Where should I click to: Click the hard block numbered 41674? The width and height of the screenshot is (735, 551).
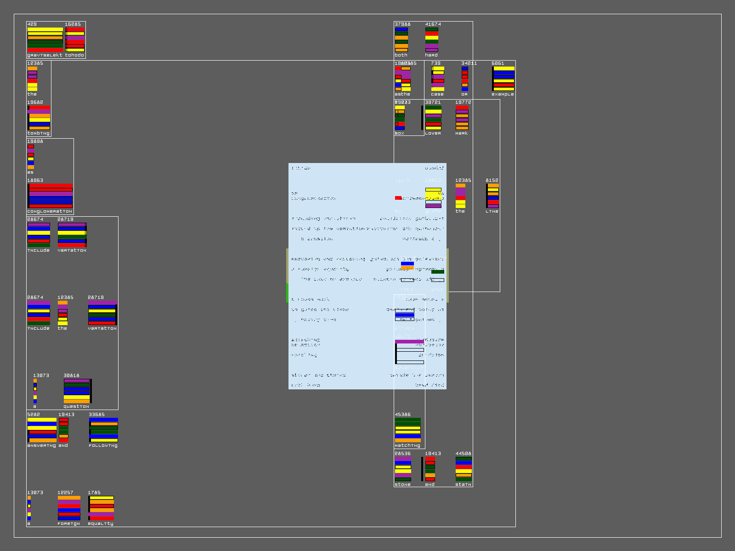pyautogui.click(x=432, y=39)
